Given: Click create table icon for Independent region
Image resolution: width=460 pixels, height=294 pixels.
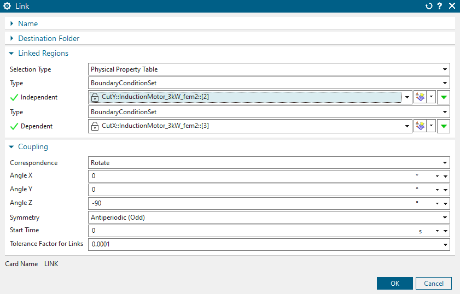Looking at the screenshot, I should click(x=420, y=97).
